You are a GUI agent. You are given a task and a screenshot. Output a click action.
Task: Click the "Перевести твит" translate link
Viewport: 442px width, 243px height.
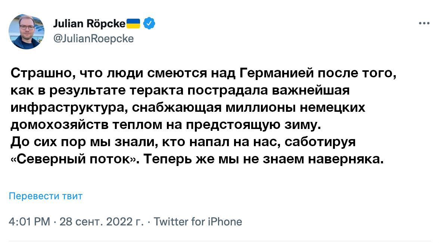pos(46,196)
